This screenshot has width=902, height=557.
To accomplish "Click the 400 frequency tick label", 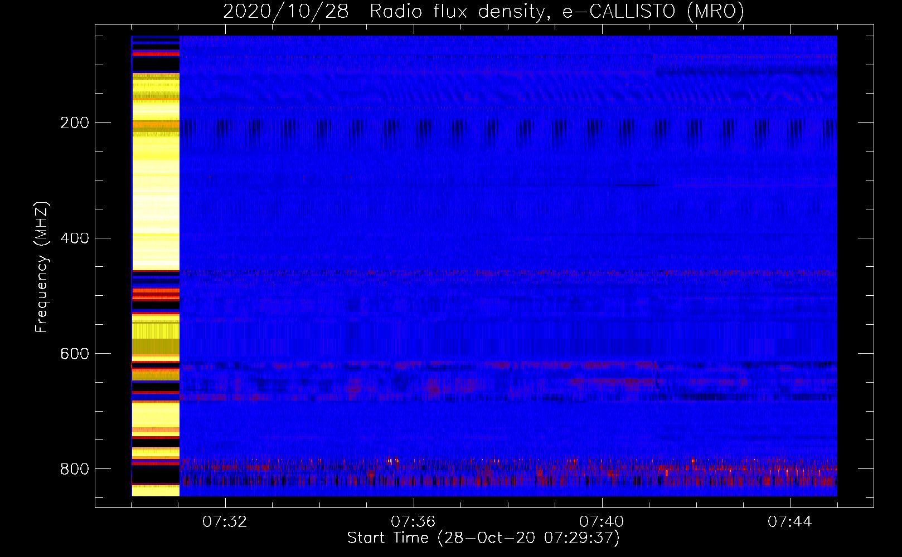I will [x=75, y=238].
